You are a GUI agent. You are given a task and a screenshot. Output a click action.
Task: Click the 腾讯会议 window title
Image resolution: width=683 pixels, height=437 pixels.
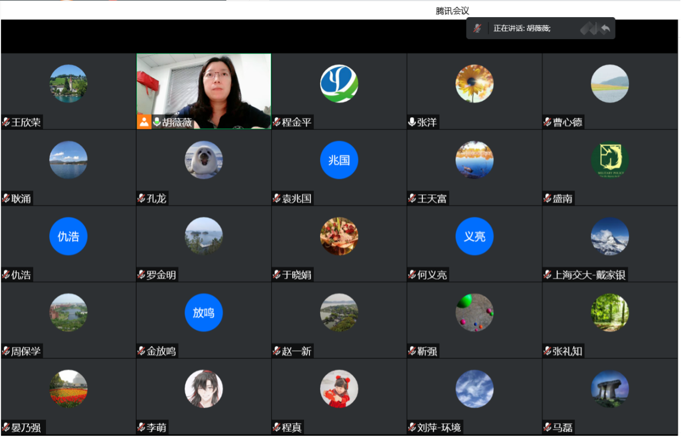click(x=452, y=11)
